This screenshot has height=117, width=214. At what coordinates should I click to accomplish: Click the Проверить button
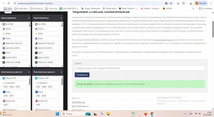82,75
